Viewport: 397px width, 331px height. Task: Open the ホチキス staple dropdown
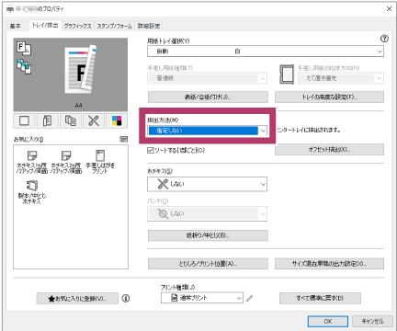pos(208,184)
